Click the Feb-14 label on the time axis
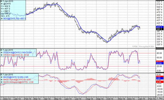The image size is (164, 100). pos(28,99)
